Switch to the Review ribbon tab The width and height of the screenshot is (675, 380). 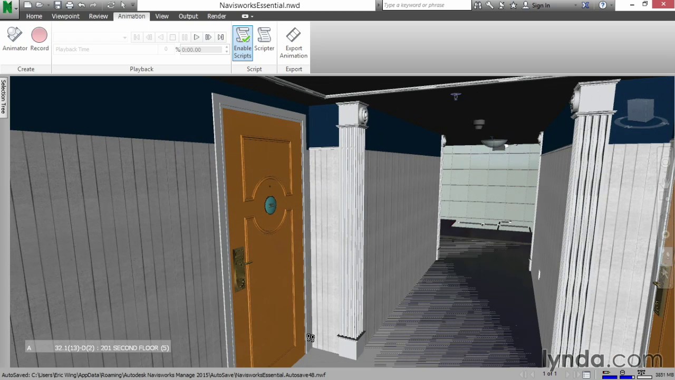click(98, 16)
